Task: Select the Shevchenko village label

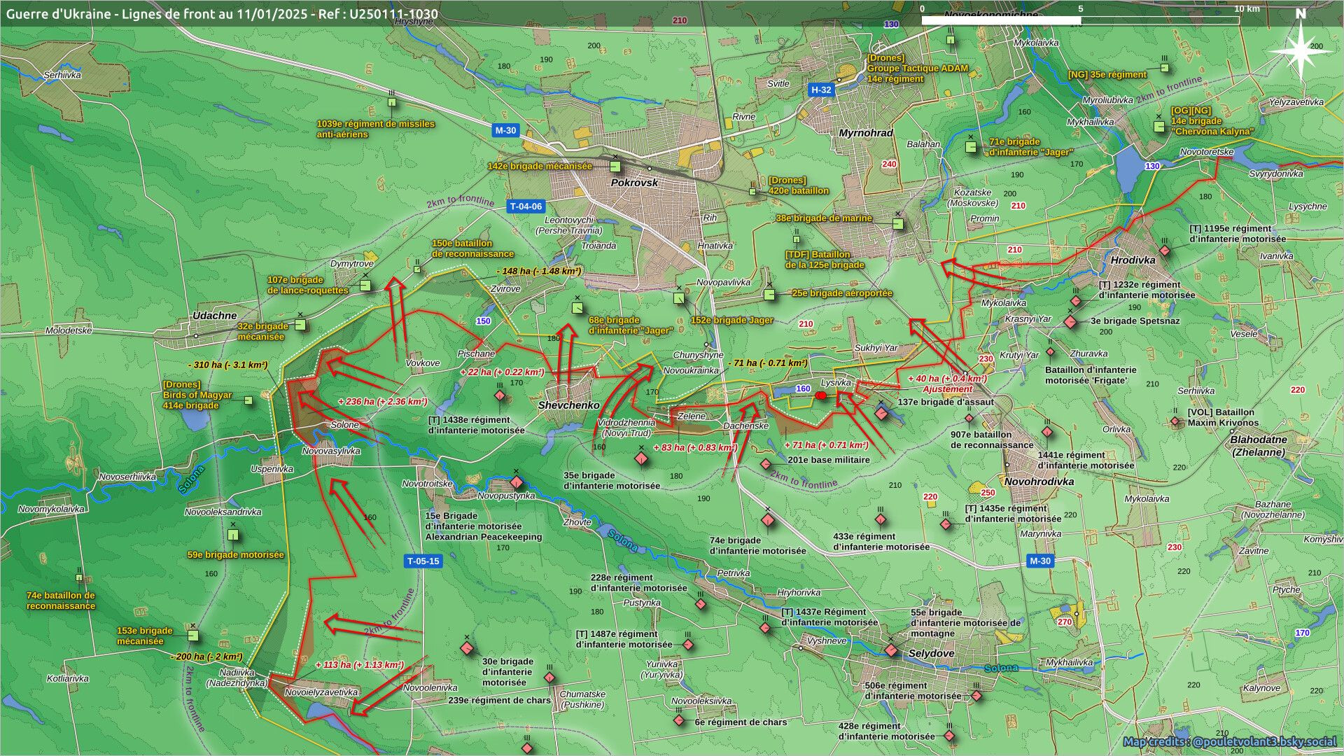Action: (568, 405)
